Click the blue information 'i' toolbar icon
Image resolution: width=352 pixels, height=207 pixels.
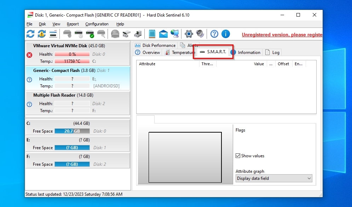[x=226, y=34]
